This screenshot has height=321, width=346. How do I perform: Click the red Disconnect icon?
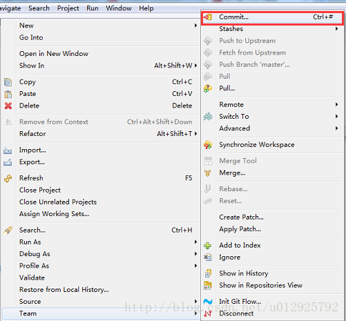click(x=208, y=313)
